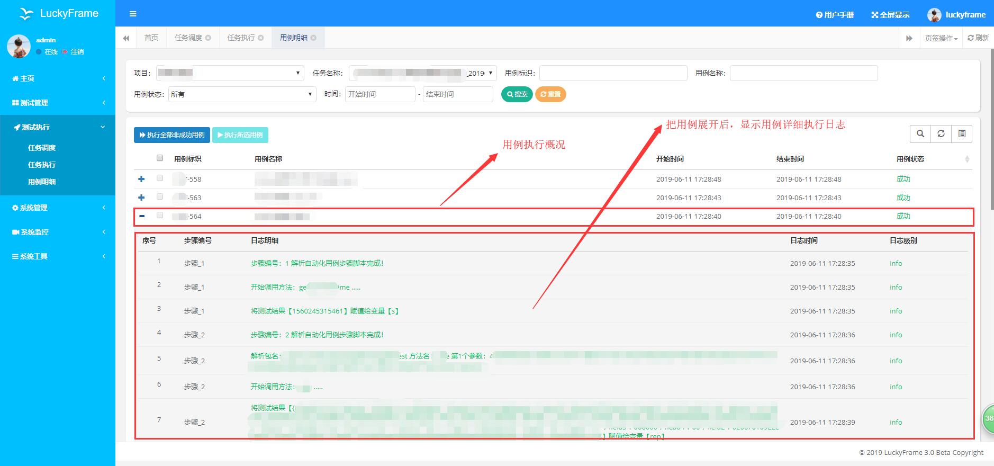Expand 测试管理 sidebar menu

click(58, 103)
